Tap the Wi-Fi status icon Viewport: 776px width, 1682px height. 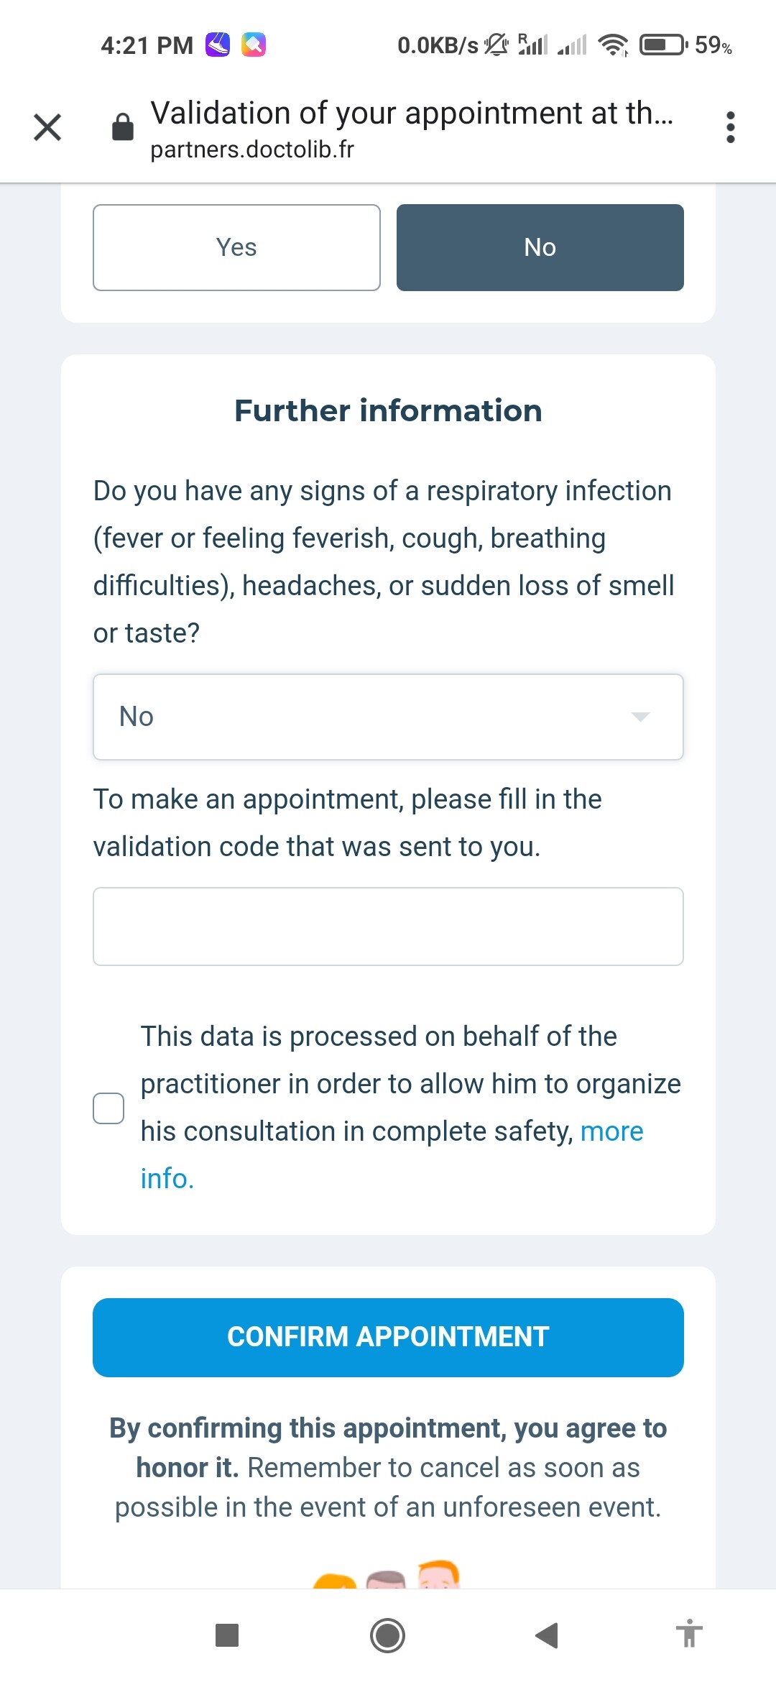(x=614, y=45)
